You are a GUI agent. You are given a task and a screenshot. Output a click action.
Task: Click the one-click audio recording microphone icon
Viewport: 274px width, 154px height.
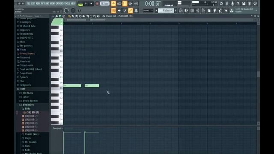click(232, 3)
